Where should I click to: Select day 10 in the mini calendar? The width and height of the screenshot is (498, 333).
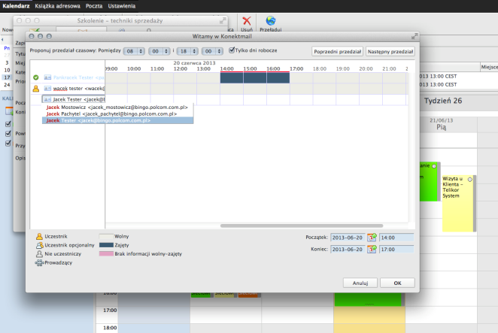click(x=7, y=70)
